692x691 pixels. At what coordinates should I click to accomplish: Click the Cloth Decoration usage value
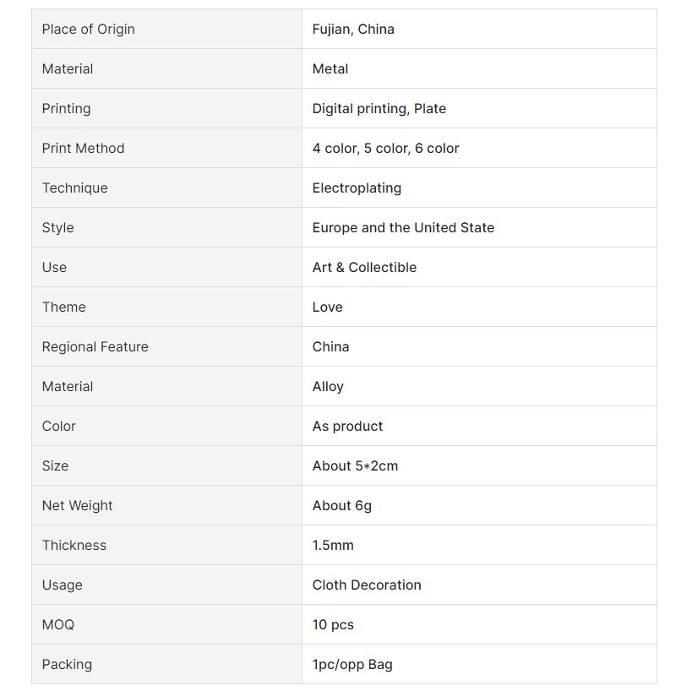[367, 585]
